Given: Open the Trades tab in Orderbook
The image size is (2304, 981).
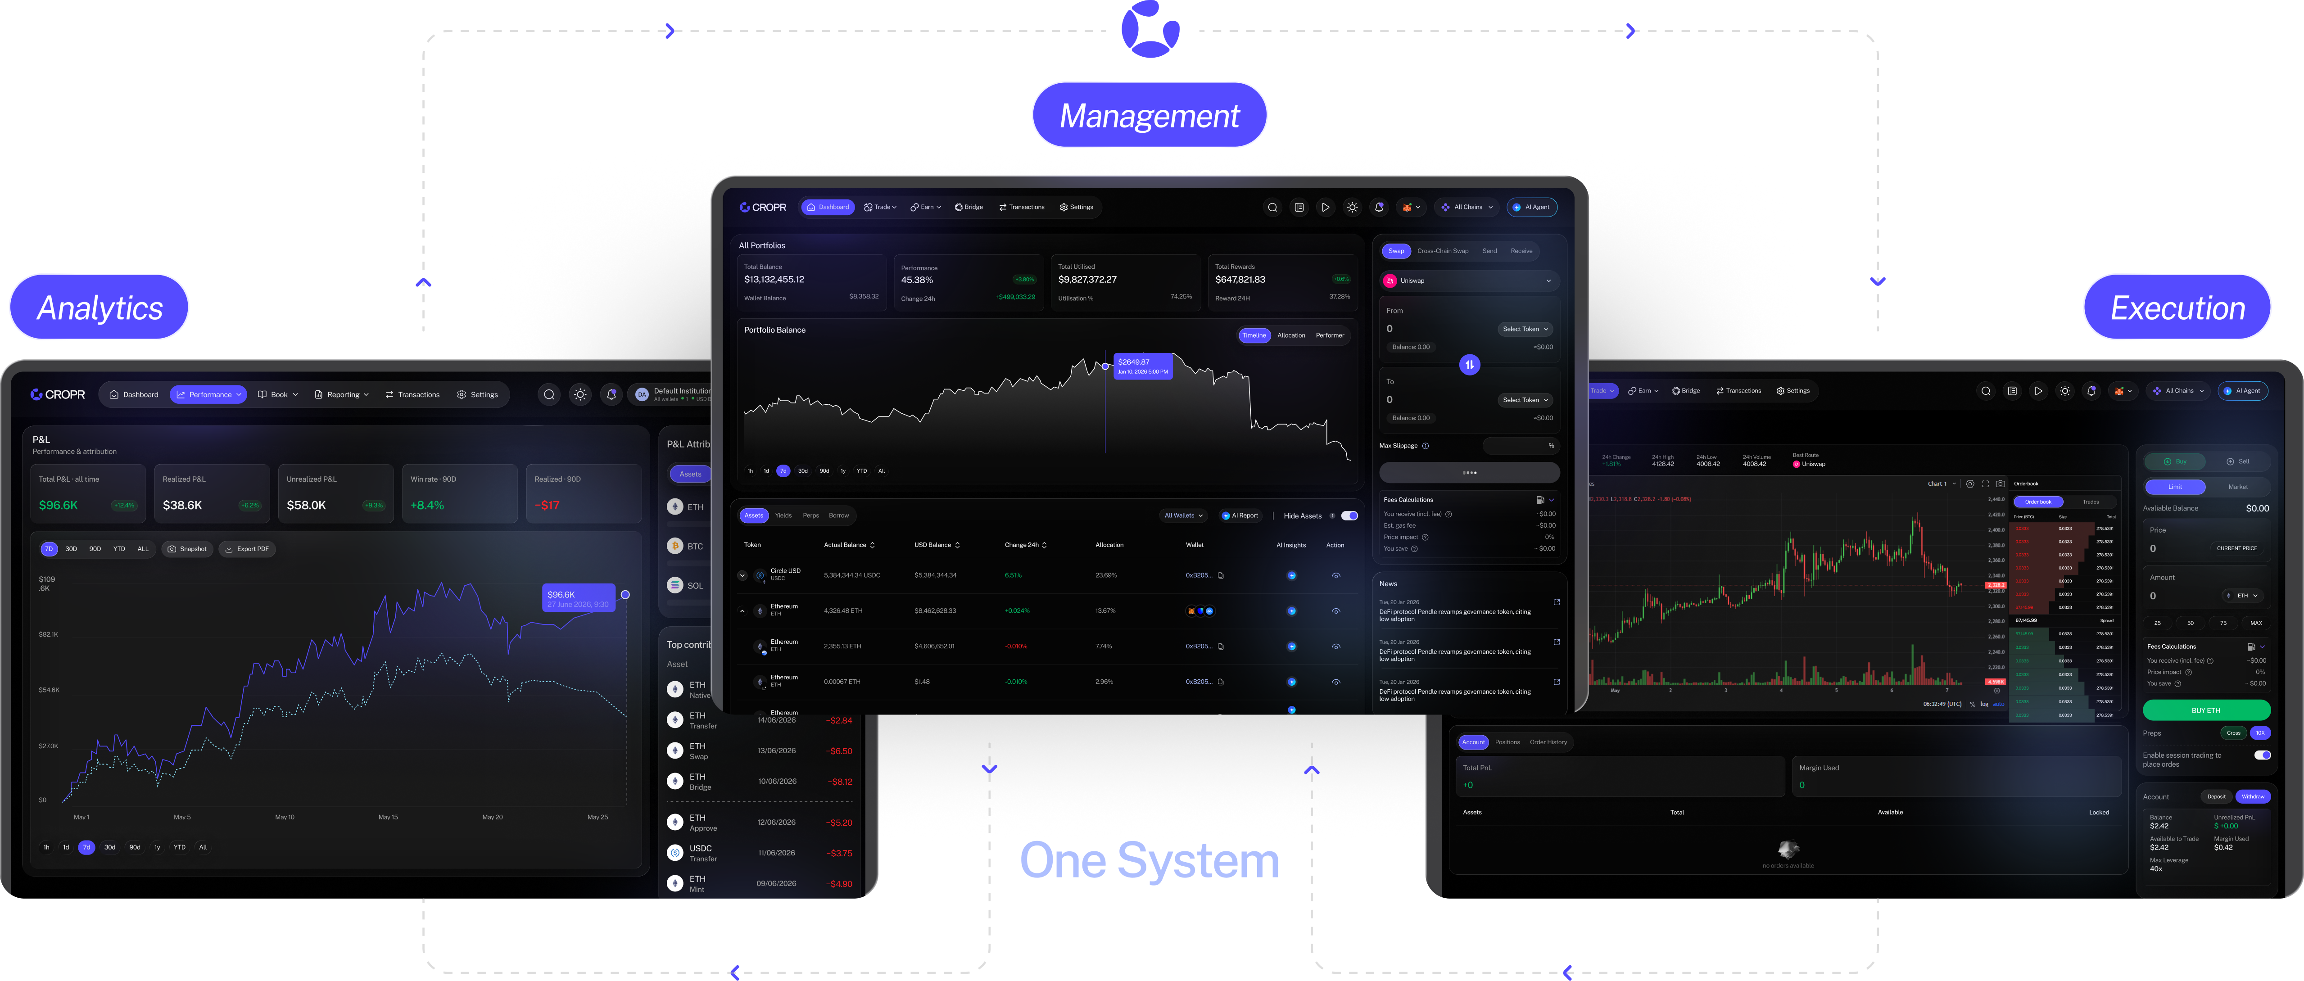Looking at the screenshot, I should [2090, 502].
